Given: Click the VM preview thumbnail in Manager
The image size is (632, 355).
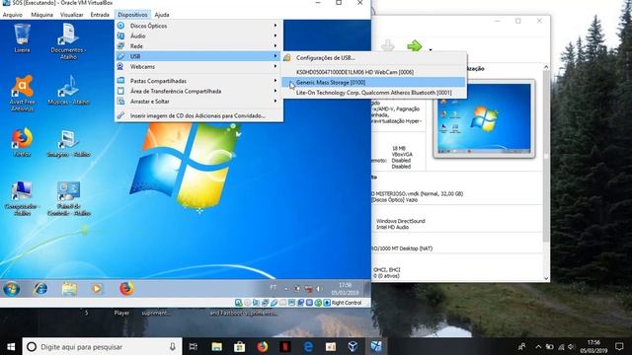Looking at the screenshot, I should (x=484, y=118).
